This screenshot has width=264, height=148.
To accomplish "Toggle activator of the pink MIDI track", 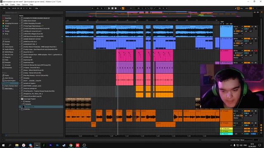I will tap(247, 51).
